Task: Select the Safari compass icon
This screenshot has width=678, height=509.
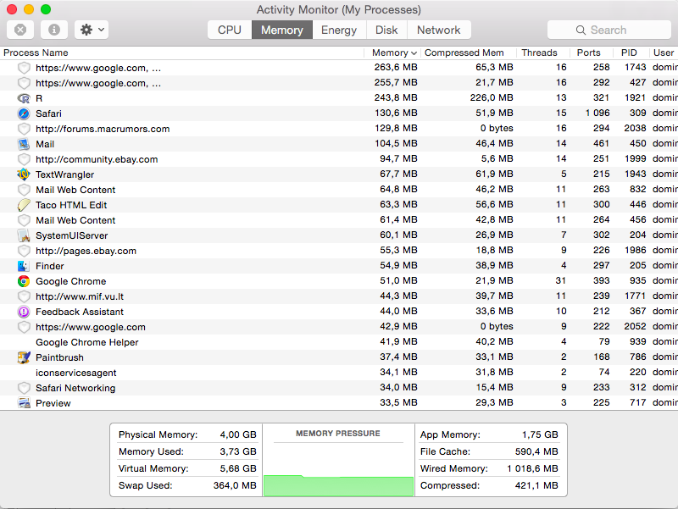Action: (x=24, y=113)
